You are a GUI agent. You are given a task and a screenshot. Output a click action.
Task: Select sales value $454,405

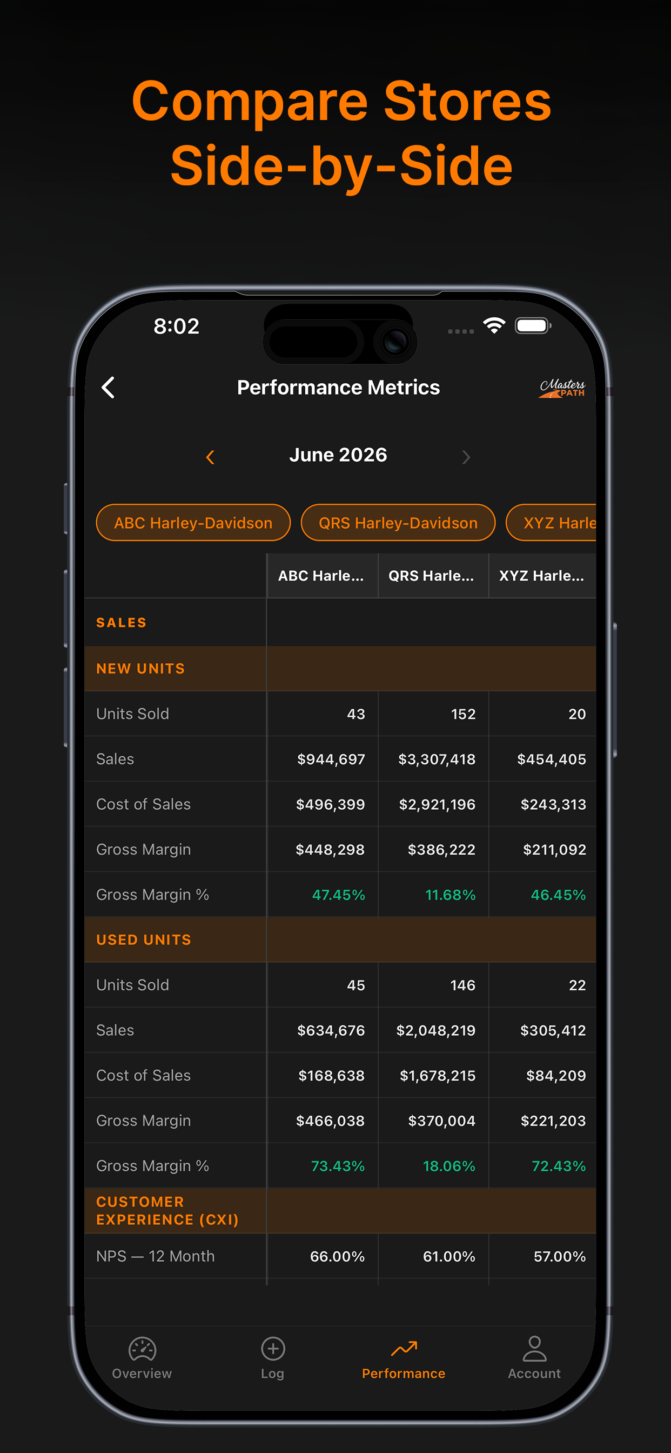552,759
